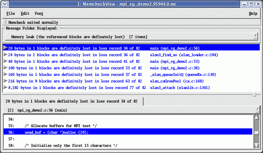Open the File menu
The image size is (263, 153).
tap(11, 14)
